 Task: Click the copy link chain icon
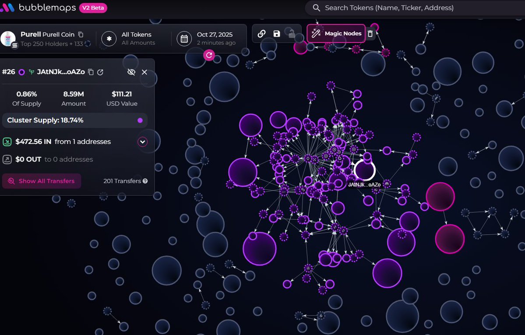(261, 34)
